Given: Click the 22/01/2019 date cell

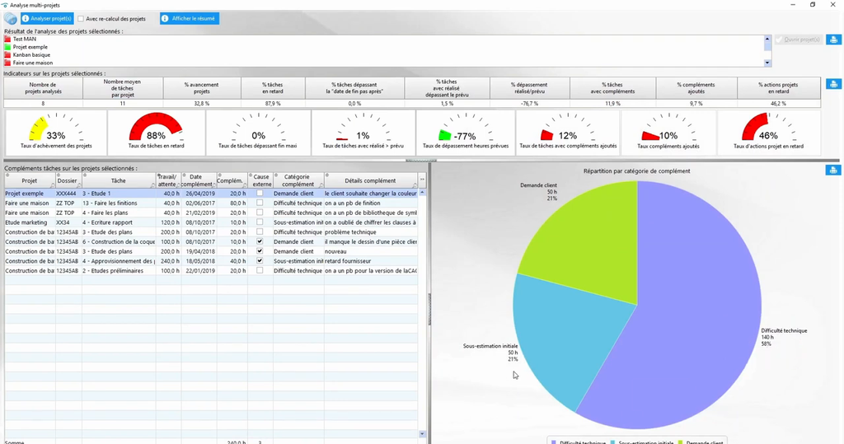Looking at the screenshot, I should pos(199,271).
